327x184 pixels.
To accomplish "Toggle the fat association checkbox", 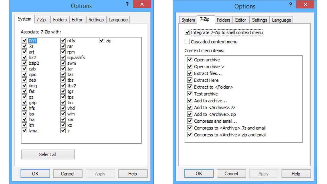I will [x=25, y=91].
